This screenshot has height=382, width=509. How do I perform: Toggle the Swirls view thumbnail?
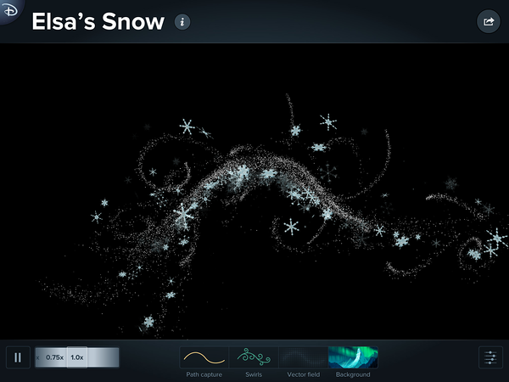point(254,357)
